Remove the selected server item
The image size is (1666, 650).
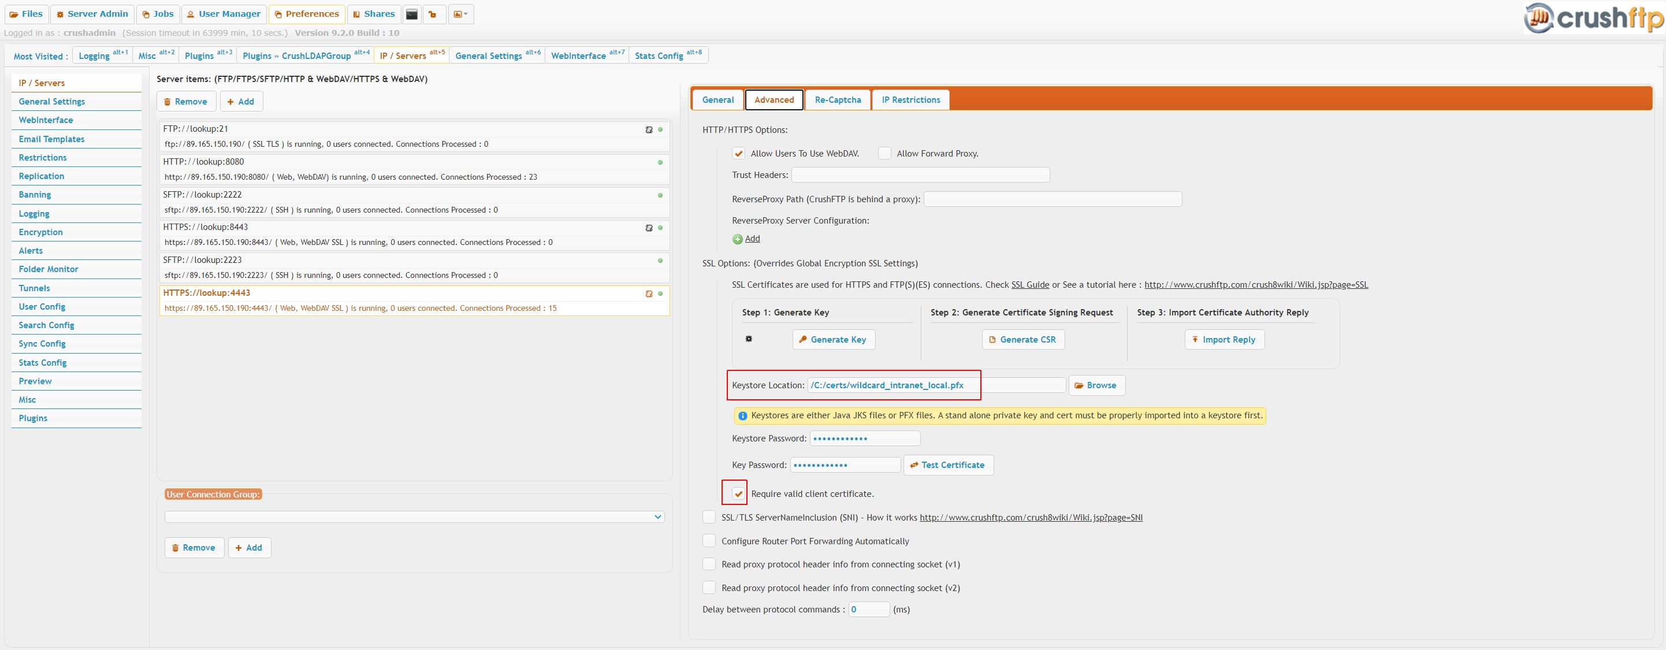tap(186, 102)
